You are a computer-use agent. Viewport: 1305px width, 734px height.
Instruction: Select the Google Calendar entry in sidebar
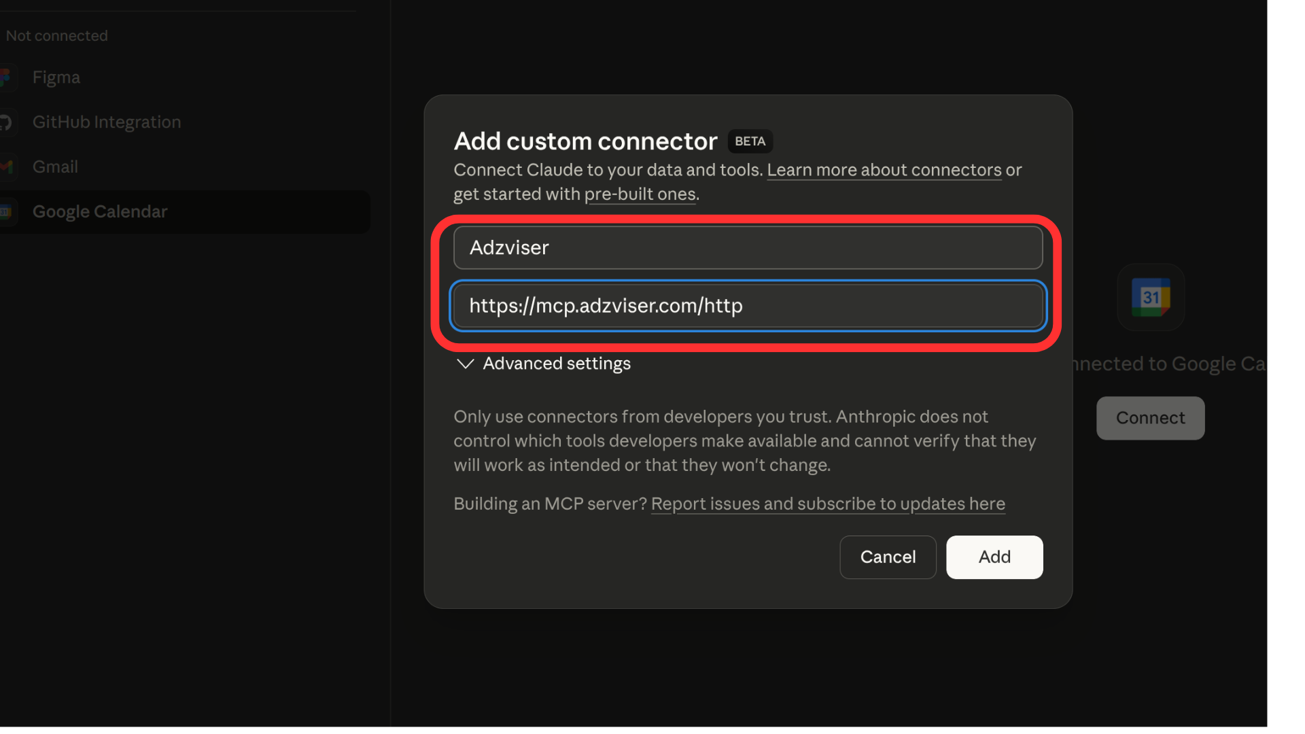[x=99, y=211]
